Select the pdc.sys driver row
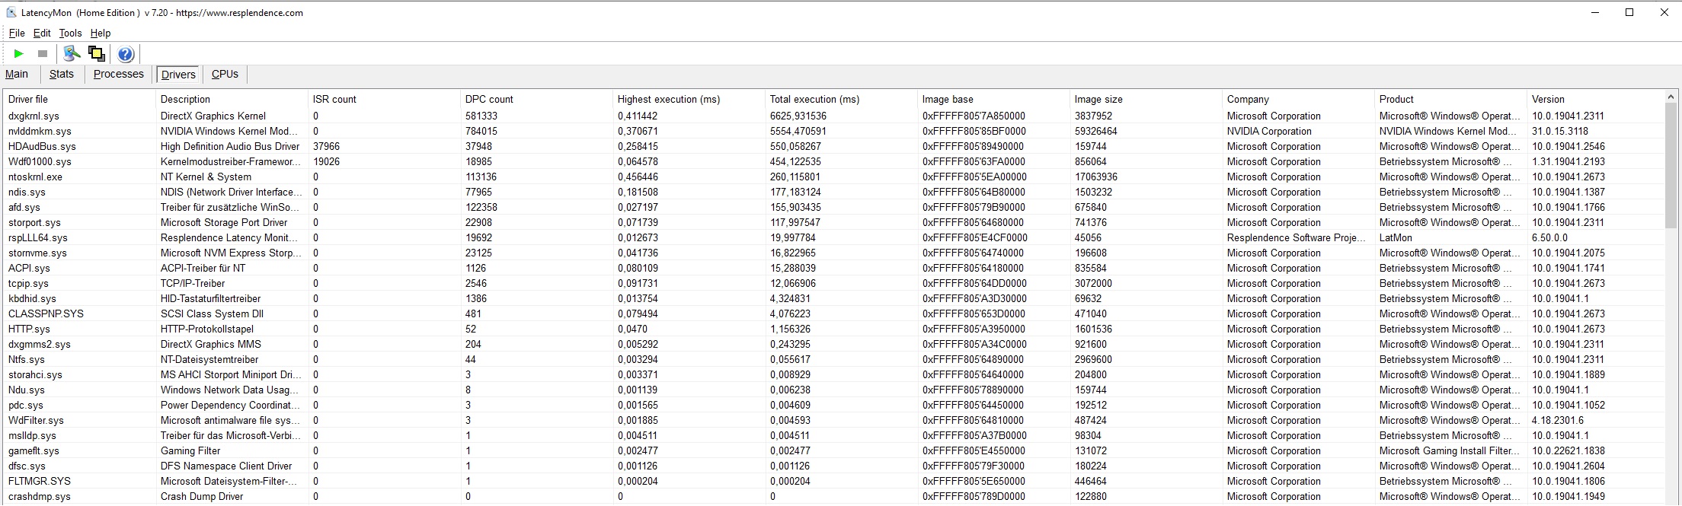The height and width of the screenshot is (506, 1682). pos(834,405)
